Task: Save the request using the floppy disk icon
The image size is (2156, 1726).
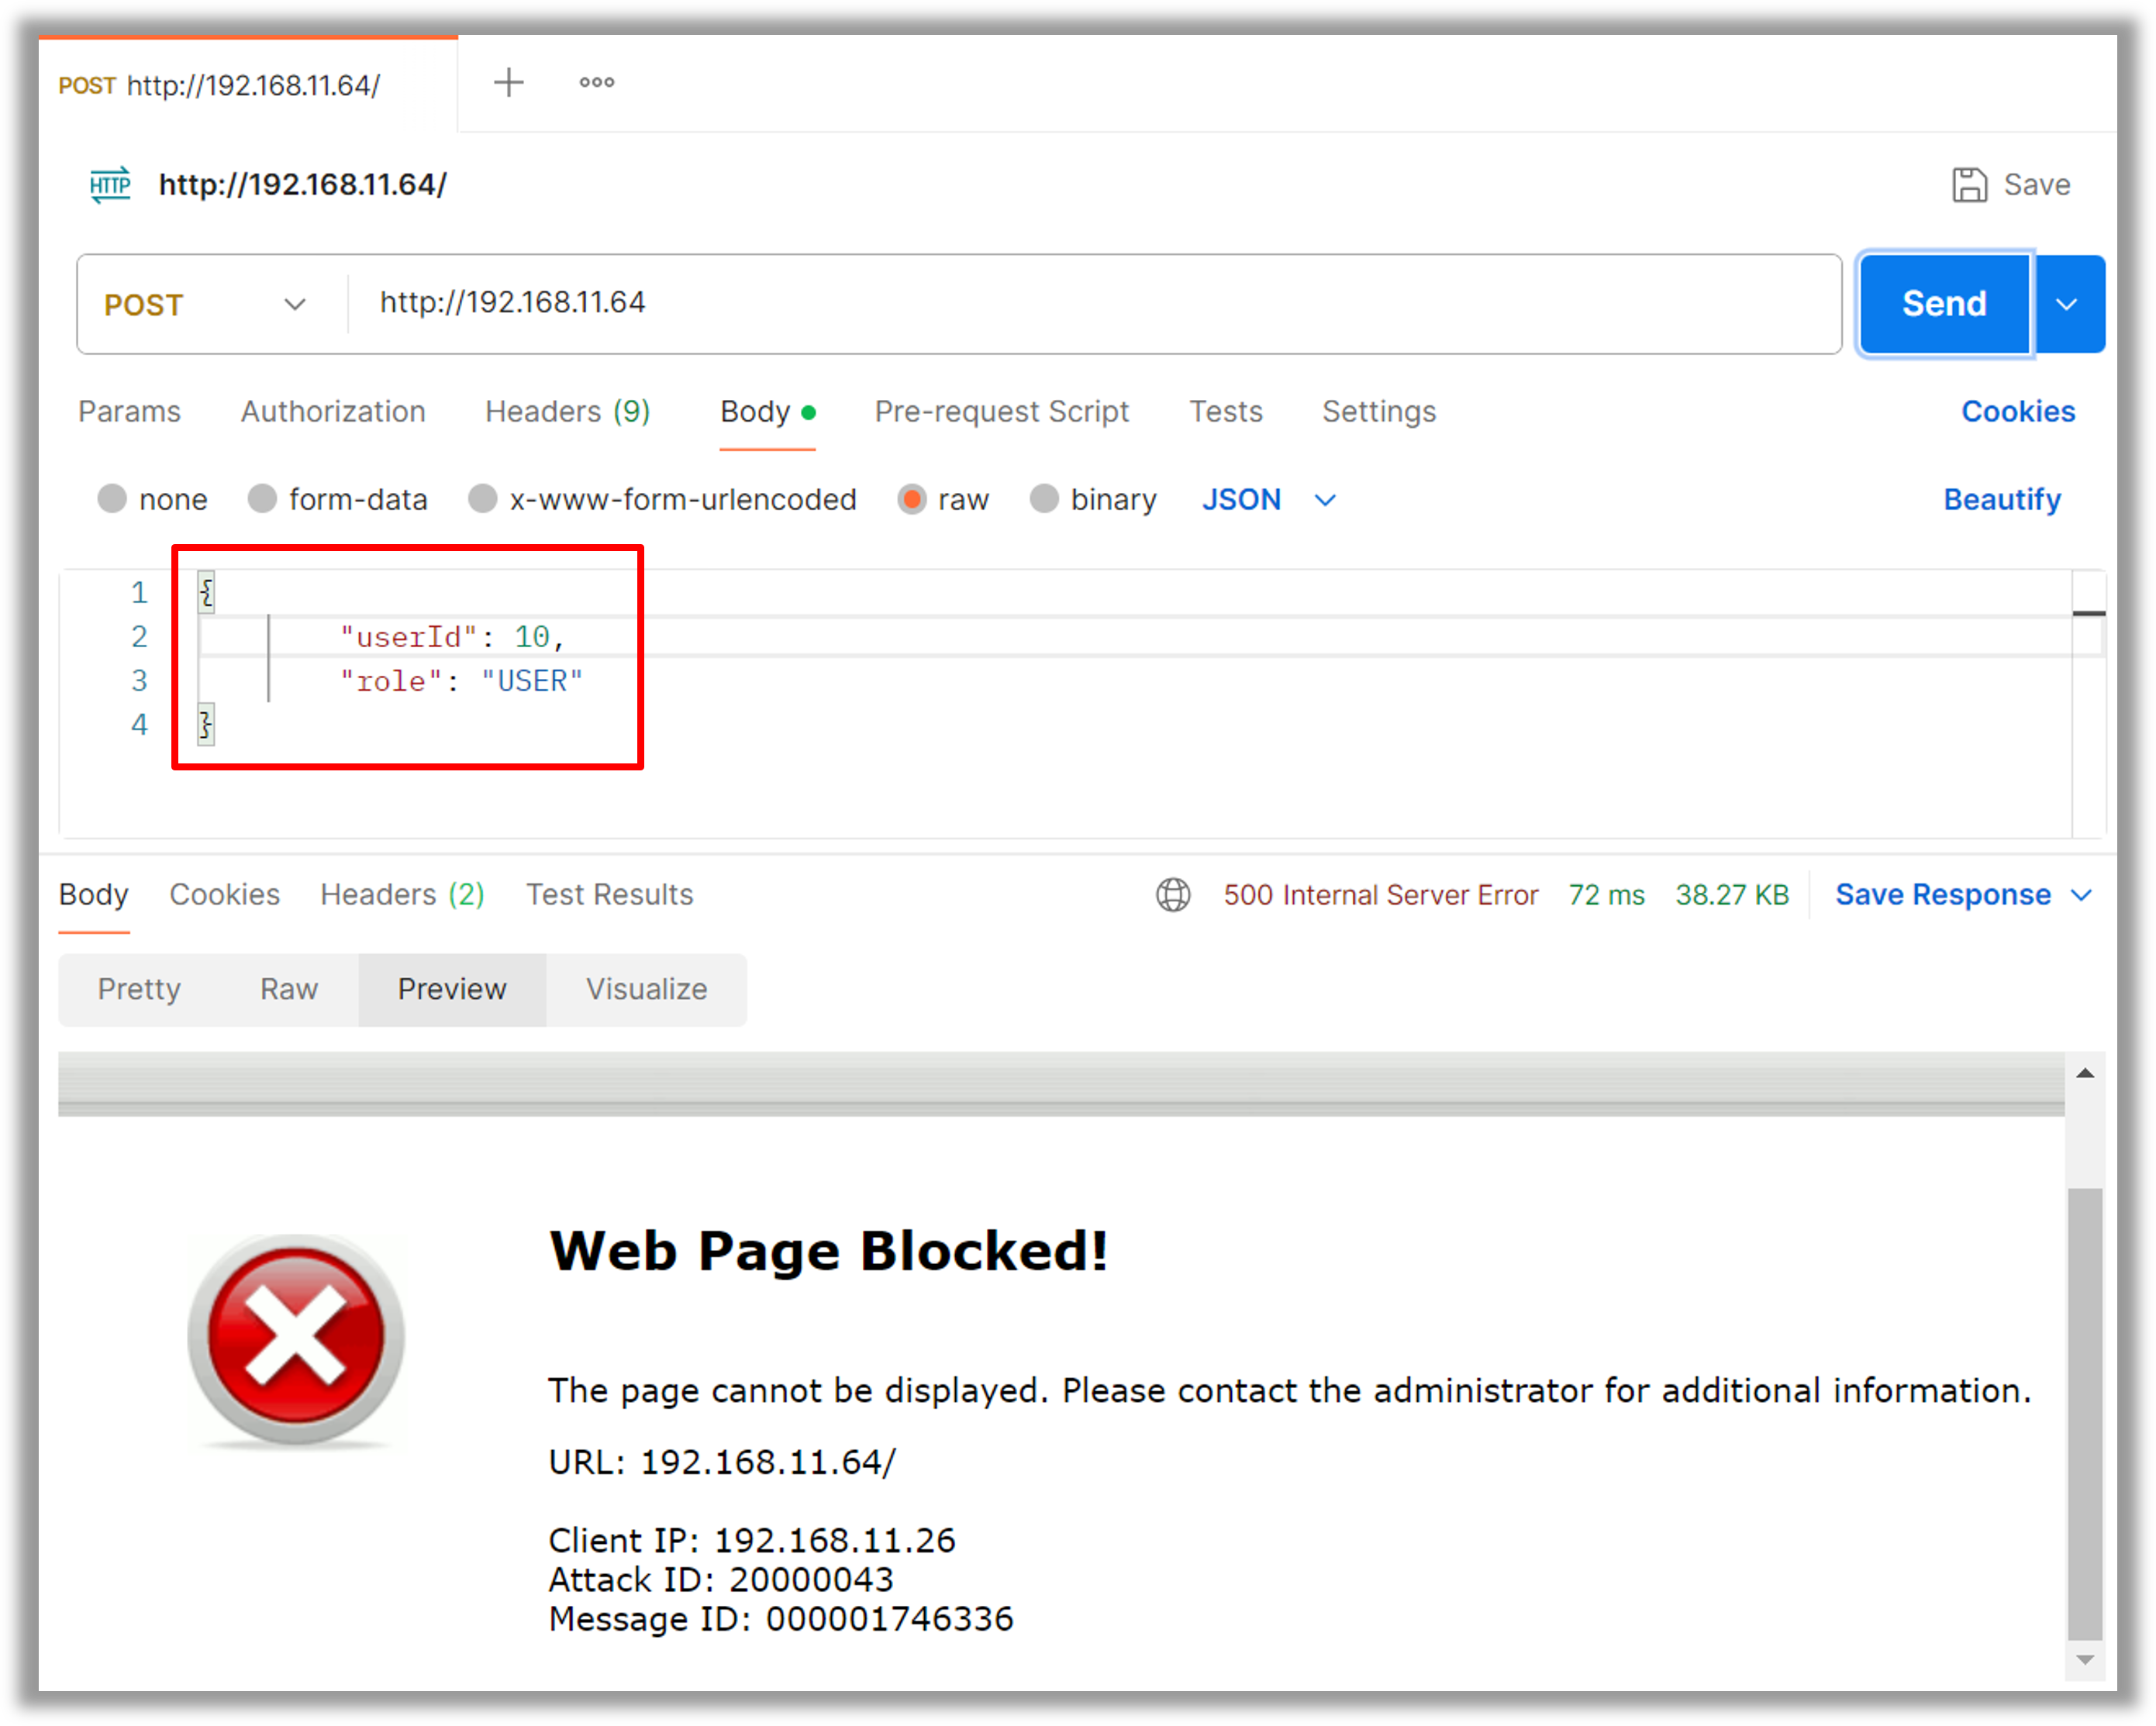Action: pos(1968,184)
